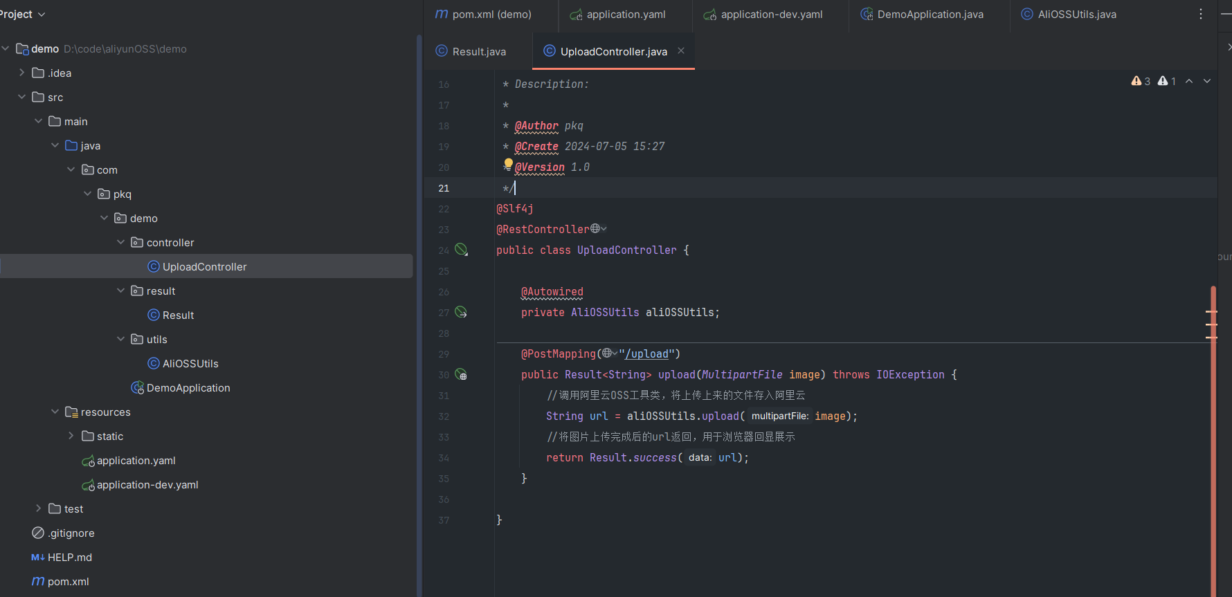Screen dimensions: 1232x597
Task: Collapse the demo root folder
Action: [x=6, y=48]
